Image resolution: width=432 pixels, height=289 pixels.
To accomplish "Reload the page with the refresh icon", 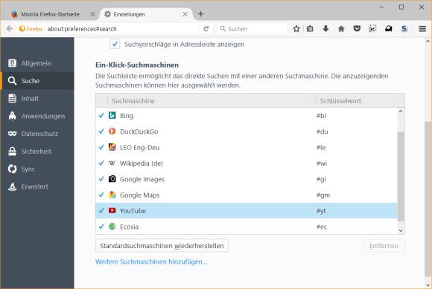I will pos(206,28).
